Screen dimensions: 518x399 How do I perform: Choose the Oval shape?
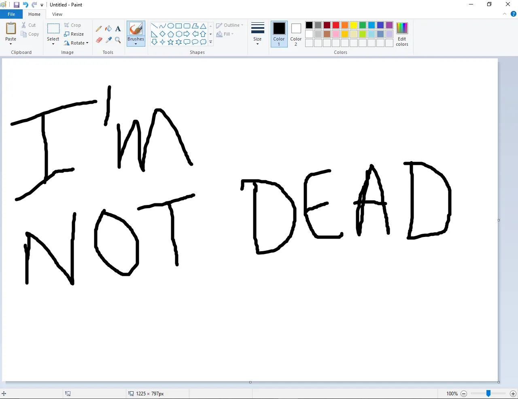tap(171, 26)
